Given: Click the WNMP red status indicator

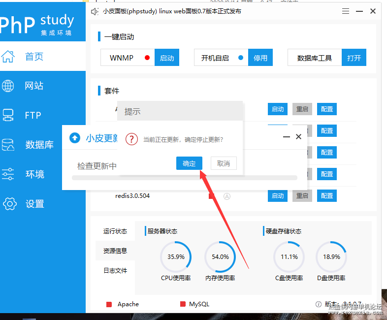Looking at the screenshot, I should coord(147,58).
